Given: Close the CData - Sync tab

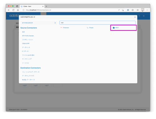Looking at the screenshot, I should [43, 7].
